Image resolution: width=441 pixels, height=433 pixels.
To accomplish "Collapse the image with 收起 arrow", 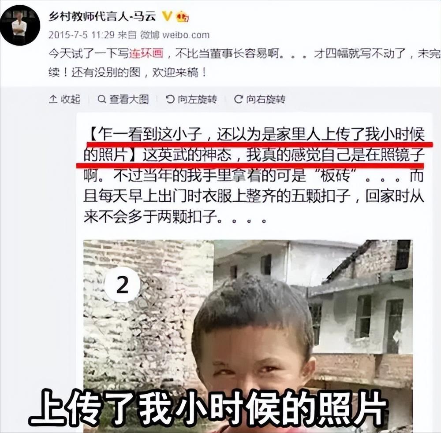I will 65,99.
